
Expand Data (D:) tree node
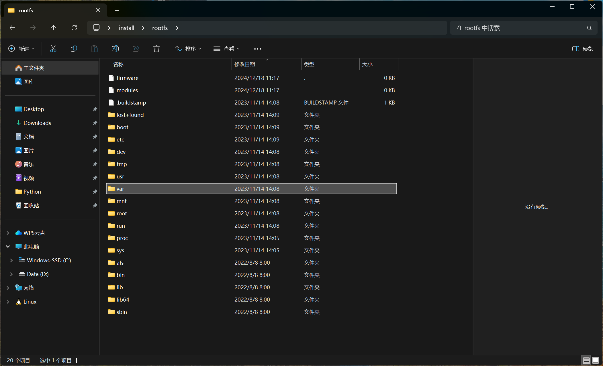(x=11, y=274)
